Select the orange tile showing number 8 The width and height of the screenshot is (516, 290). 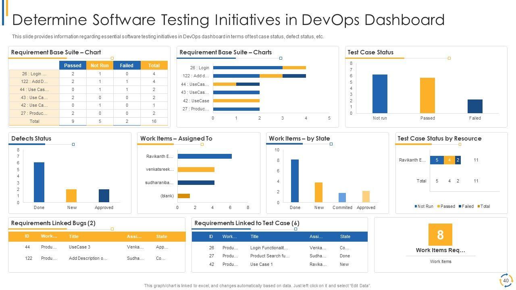(440, 234)
